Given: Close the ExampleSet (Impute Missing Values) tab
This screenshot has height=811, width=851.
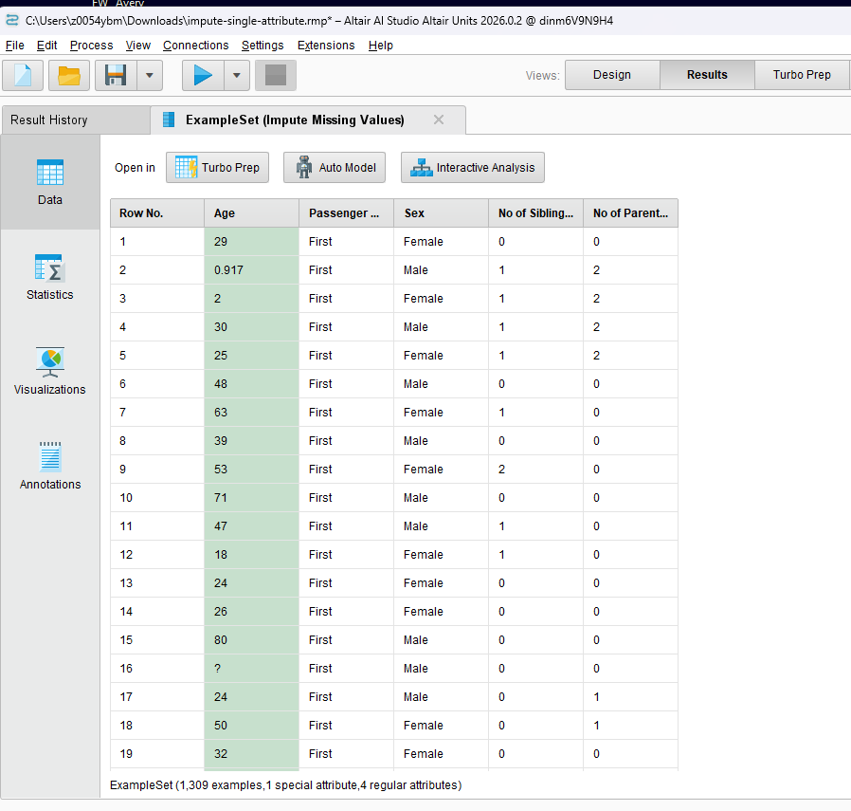Looking at the screenshot, I should click(x=439, y=120).
